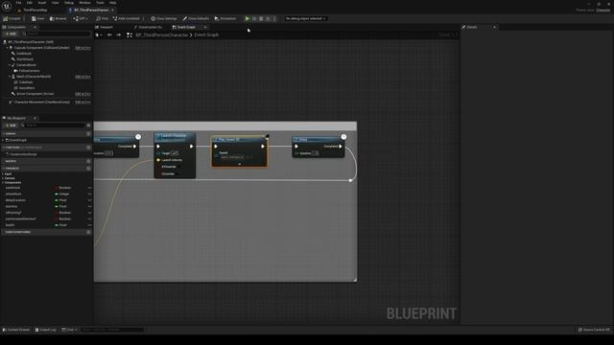Open the Window menu

tap(84, 3)
